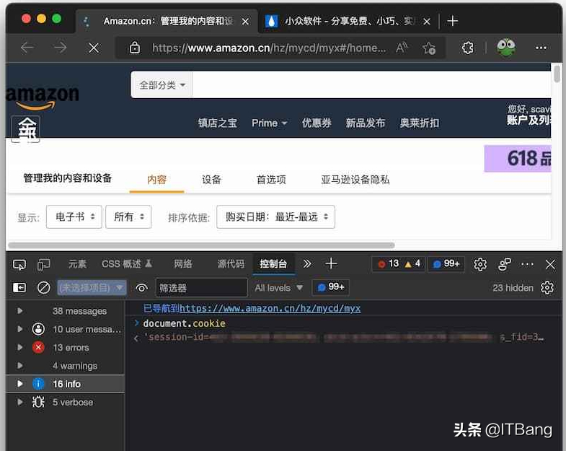Add a DevTools tool with plus icon

(331, 264)
